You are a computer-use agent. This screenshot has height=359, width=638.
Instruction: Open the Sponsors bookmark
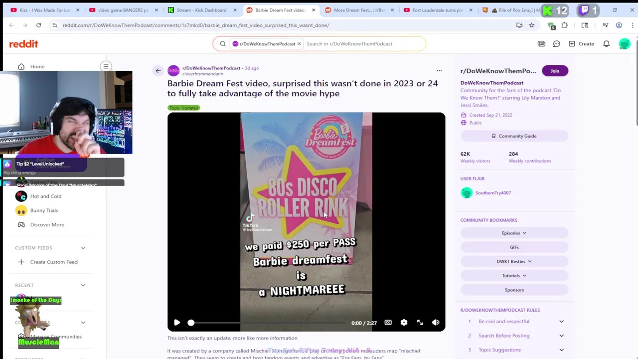(514, 290)
